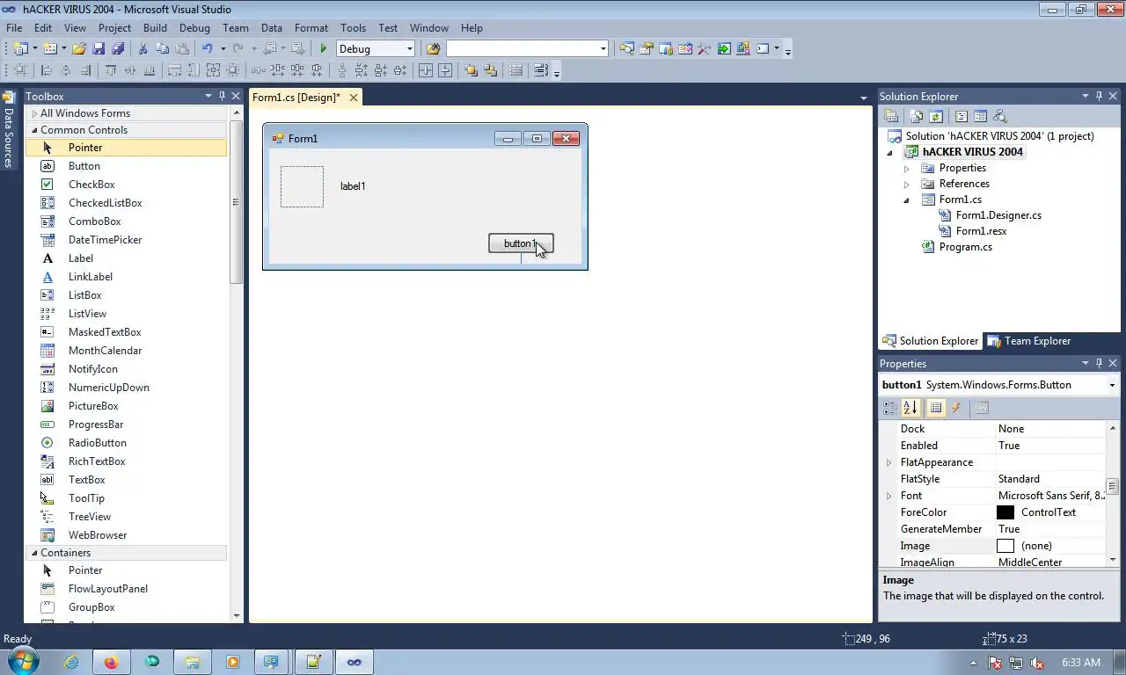1126x675 pixels.
Task: Collapse Common Controls group in Toolbox
Action: coord(34,130)
